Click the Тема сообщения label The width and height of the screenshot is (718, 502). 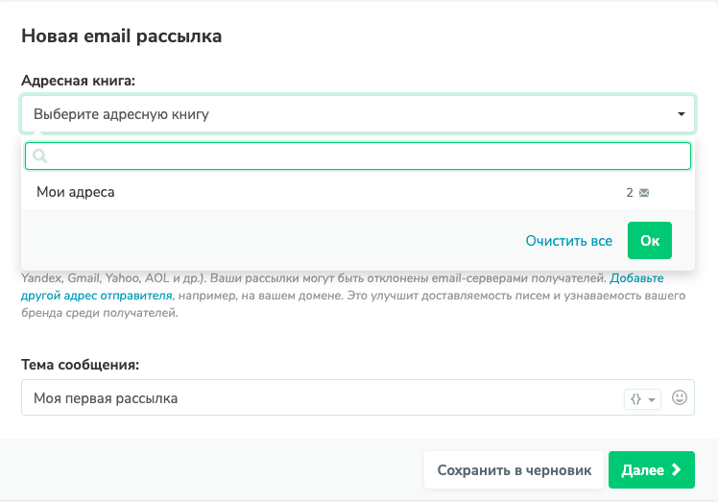[81, 365]
